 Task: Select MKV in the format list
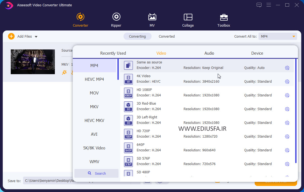pyautogui.click(x=94, y=107)
